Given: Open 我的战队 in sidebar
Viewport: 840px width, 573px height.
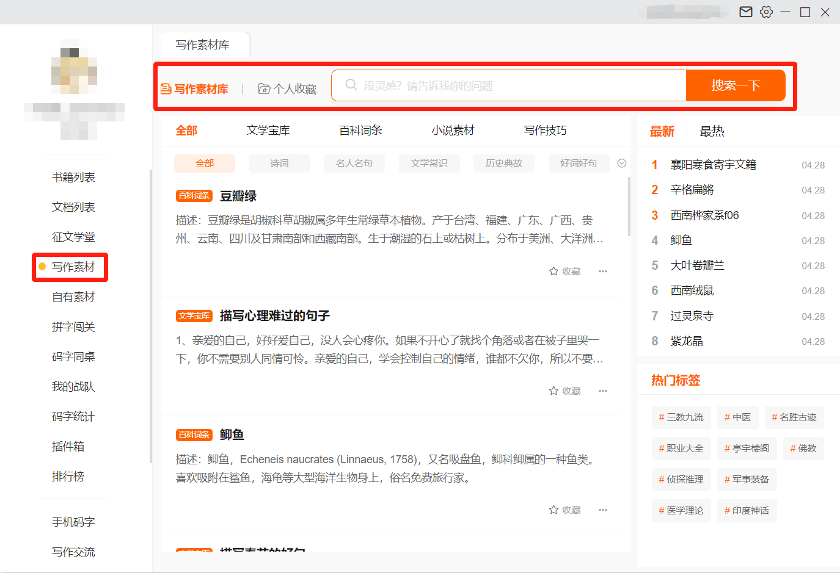Looking at the screenshot, I should [73, 387].
